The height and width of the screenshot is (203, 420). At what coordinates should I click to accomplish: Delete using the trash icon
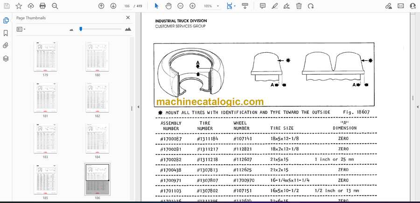(299, 6)
